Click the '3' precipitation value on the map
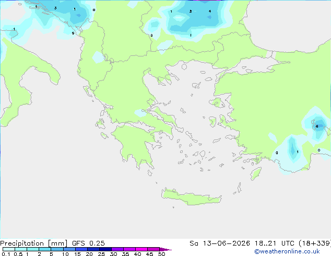This screenshot has width=331, height=256. coord(55,8)
